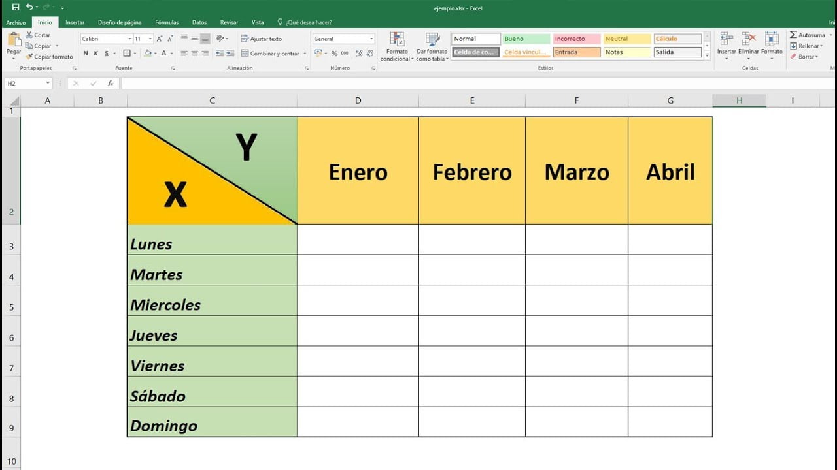This screenshot has width=837, height=470.
Task: Open text orientation options
Action: [222, 39]
